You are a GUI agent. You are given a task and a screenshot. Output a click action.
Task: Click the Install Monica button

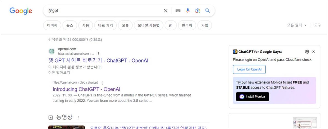click(x=253, y=97)
